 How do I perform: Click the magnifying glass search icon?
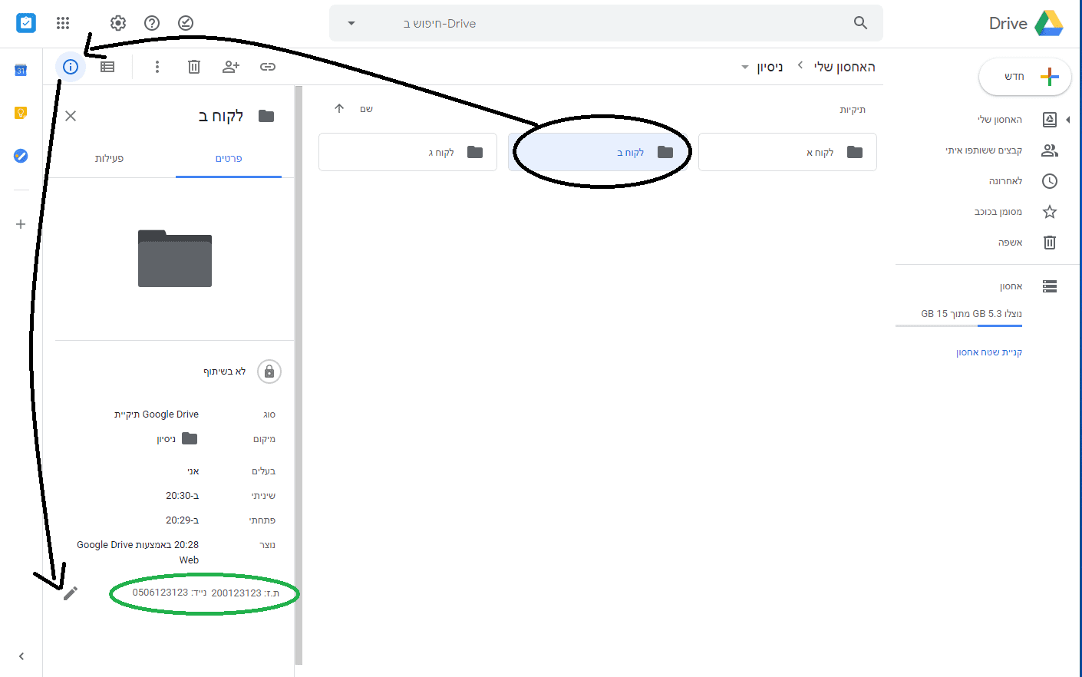[860, 23]
